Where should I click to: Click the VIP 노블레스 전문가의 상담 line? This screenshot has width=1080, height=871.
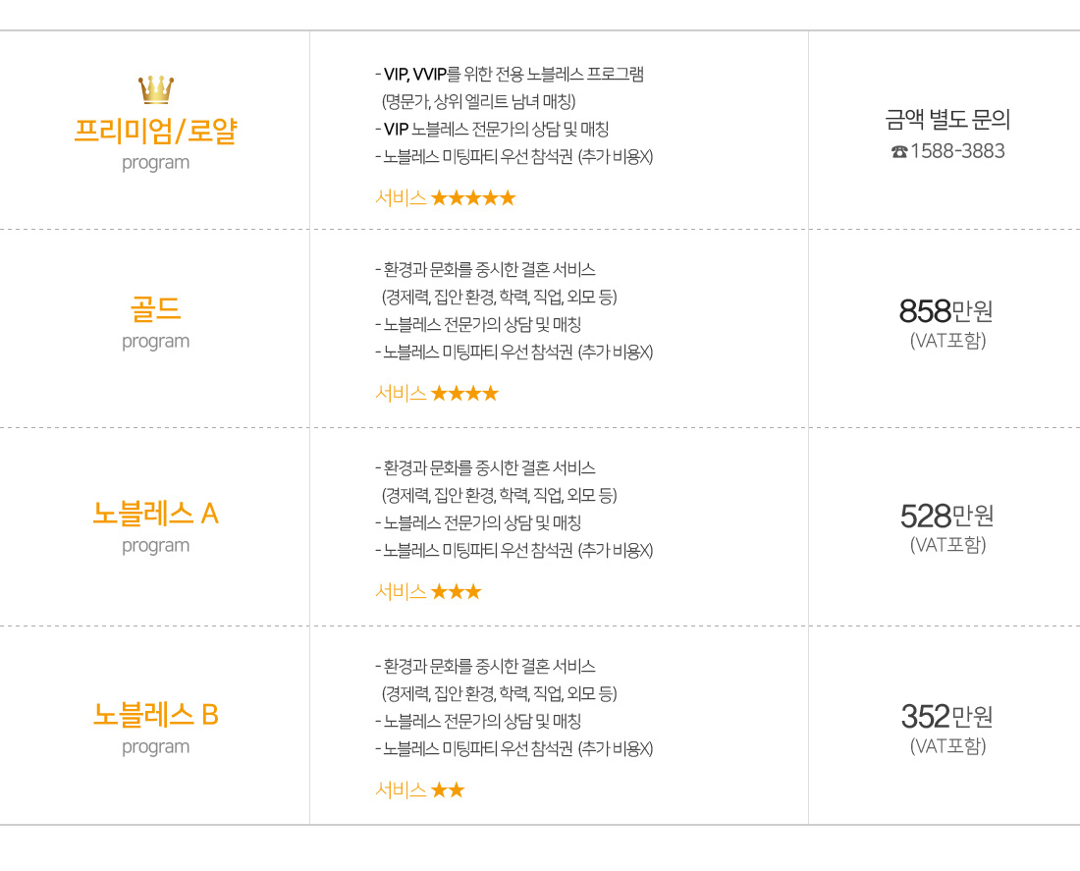coord(492,129)
